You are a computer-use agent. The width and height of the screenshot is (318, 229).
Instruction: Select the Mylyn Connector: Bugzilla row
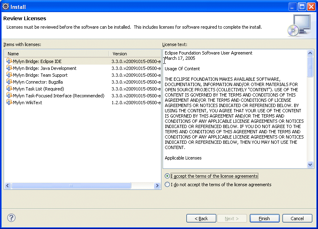tap(83, 82)
